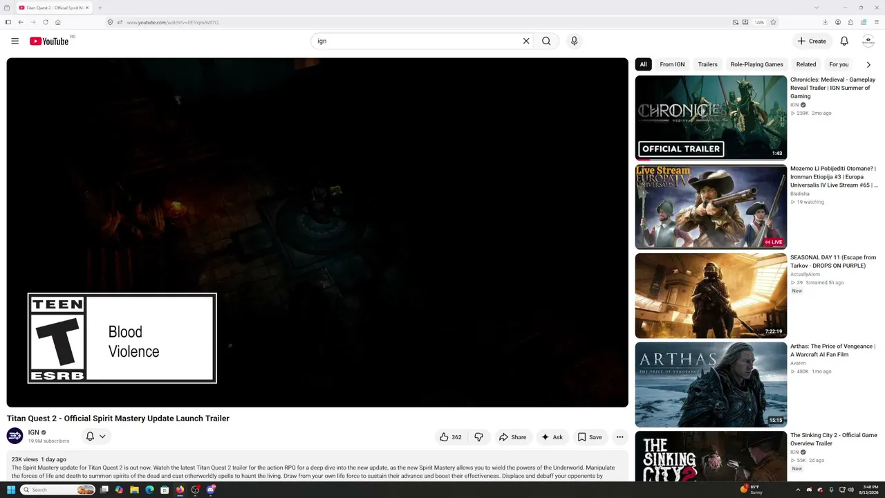Select the All filter chip

pyautogui.click(x=643, y=64)
